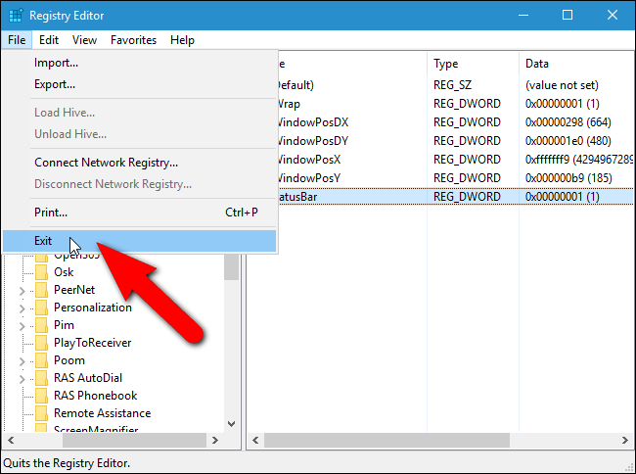This screenshot has height=474, width=636.
Task: Select the Personalization folder icon
Action: 41,308
